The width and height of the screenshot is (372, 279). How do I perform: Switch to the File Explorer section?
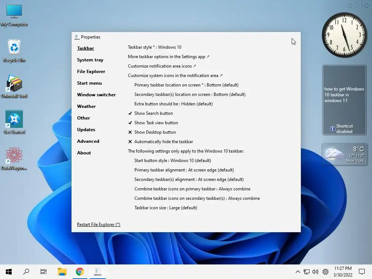(x=91, y=72)
